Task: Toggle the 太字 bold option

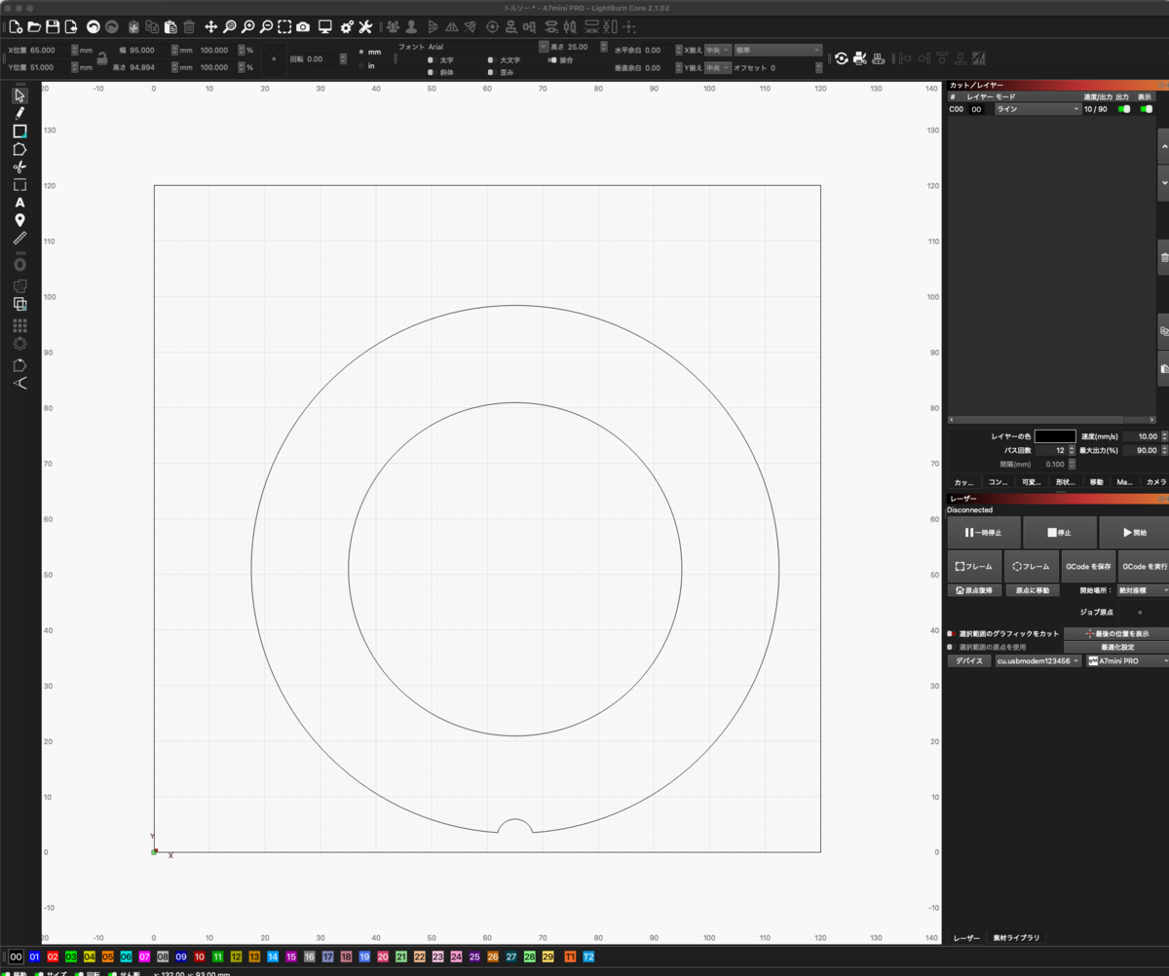Action: 431,59
